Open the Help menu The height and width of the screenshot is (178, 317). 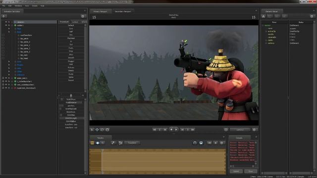click(42, 6)
